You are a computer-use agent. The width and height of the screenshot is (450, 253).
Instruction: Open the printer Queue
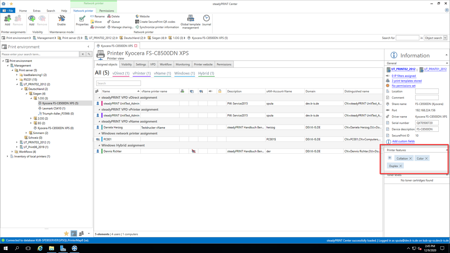coord(113,22)
